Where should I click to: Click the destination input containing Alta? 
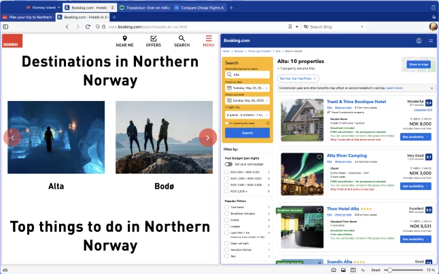247,75
